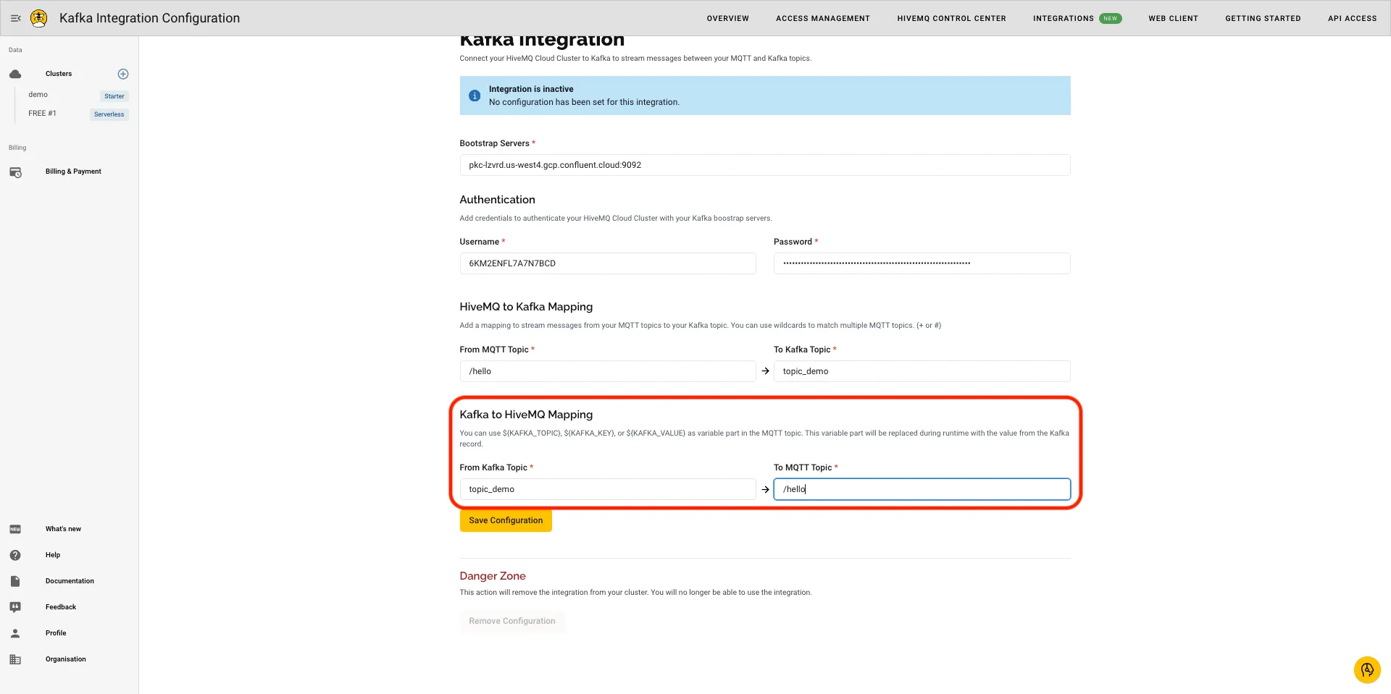Image resolution: width=1391 pixels, height=694 pixels.
Task: Click the Danger Zone heading
Action: (x=493, y=576)
